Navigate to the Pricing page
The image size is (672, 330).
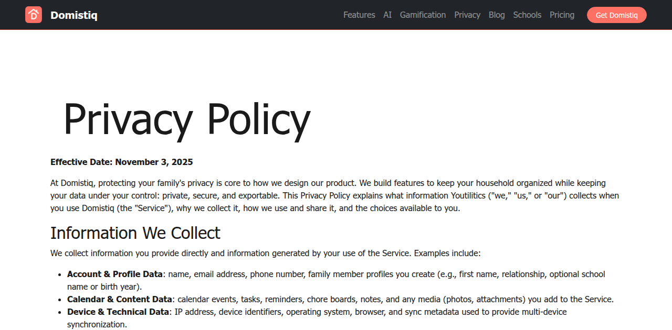click(562, 15)
